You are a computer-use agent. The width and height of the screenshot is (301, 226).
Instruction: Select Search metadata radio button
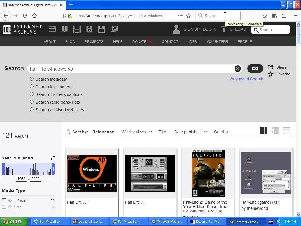click(32, 79)
